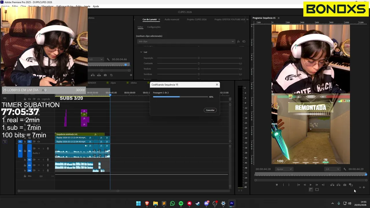
Task: Open Program monitor settings wrench
Action: [345, 169]
